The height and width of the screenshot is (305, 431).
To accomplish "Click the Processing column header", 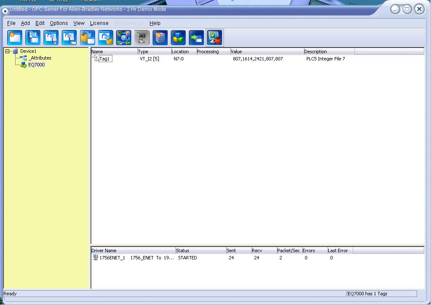I will (x=213, y=52).
